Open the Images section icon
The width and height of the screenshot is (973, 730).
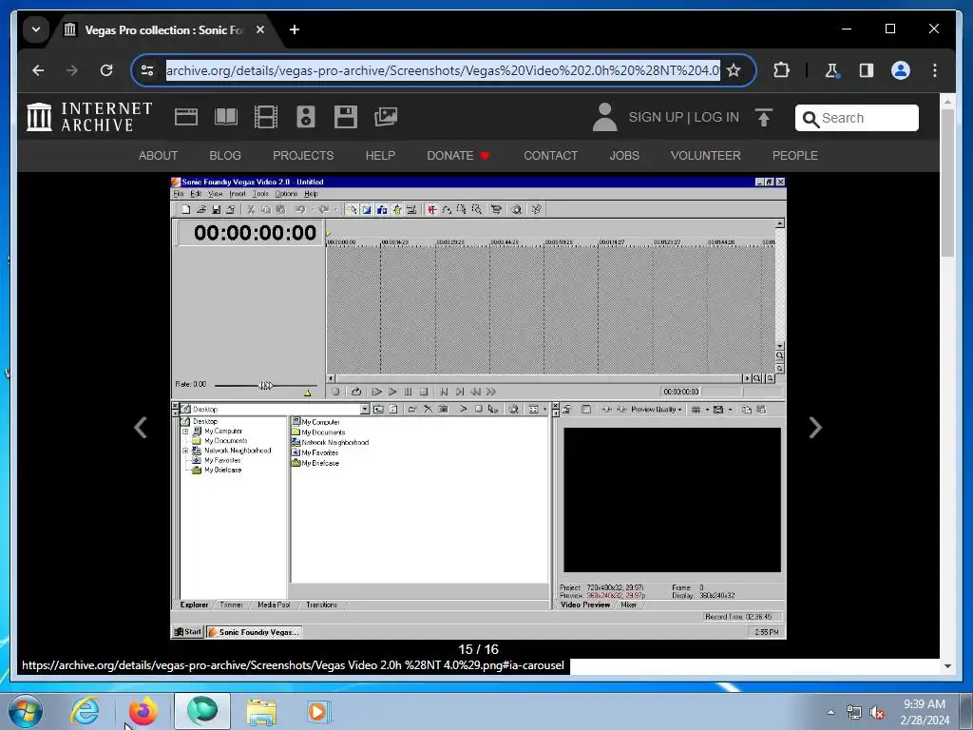tap(386, 117)
